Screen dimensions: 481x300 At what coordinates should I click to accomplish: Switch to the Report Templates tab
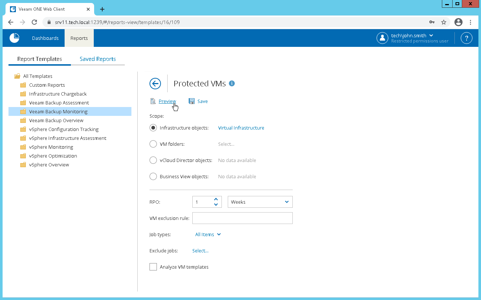pos(39,59)
